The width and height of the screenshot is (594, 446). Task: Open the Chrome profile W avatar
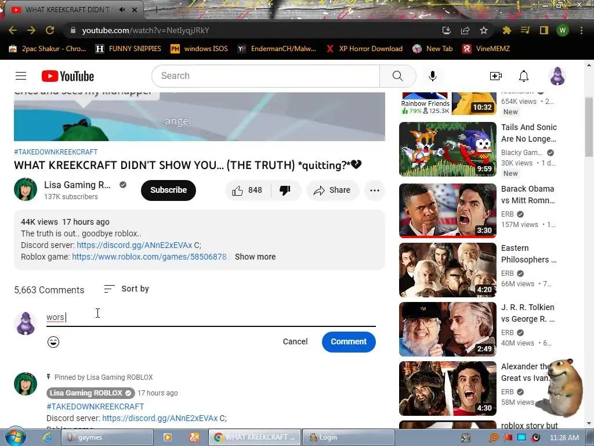563,30
